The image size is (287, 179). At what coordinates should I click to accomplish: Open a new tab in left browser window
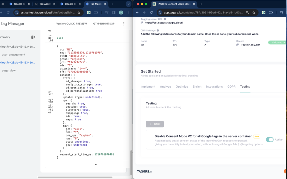pyautogui.click(x=112, y=4)
